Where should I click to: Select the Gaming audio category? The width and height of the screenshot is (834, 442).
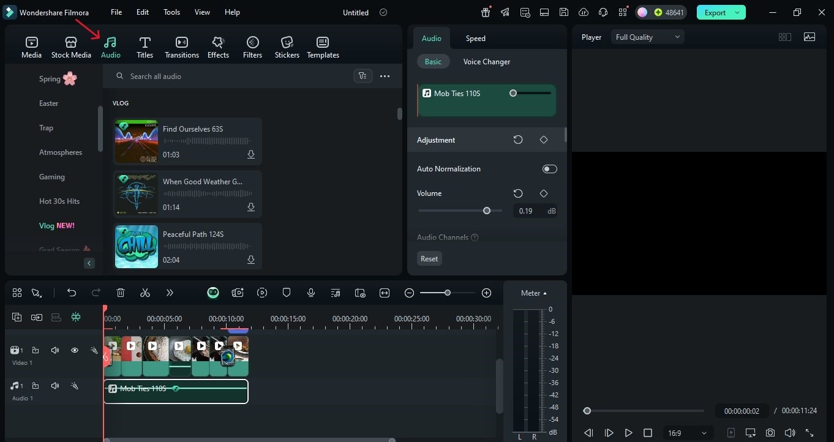pos(52,177)
